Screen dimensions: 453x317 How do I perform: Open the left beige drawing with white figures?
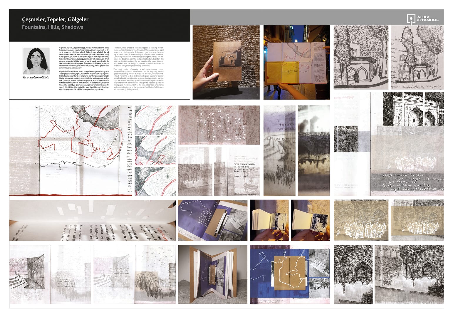click(x=361, y=220)
